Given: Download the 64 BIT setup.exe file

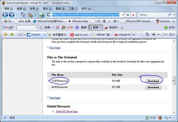Looking at the screenshot, I should point(153,87).
